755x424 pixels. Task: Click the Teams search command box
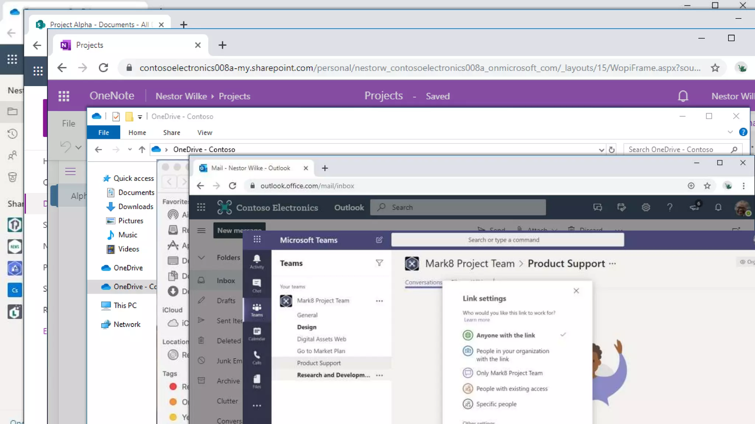507,240
